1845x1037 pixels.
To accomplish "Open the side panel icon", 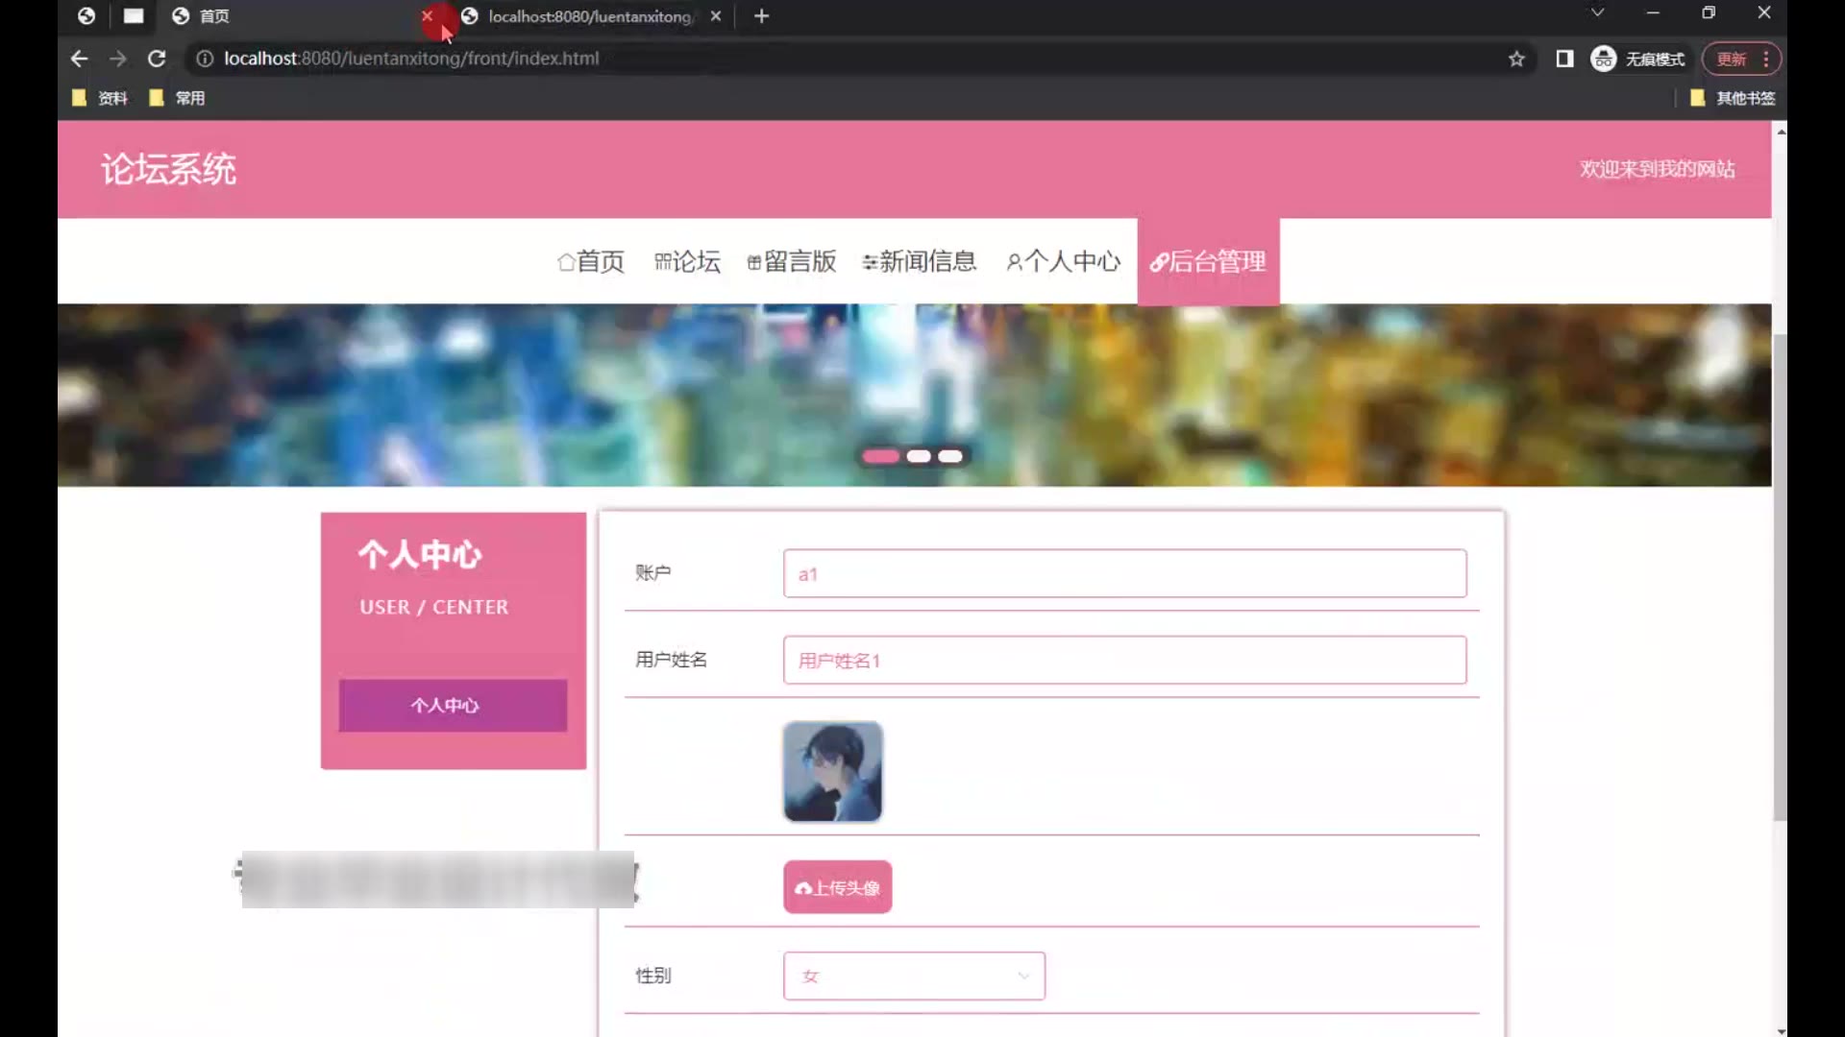I will click(1564, 59).
